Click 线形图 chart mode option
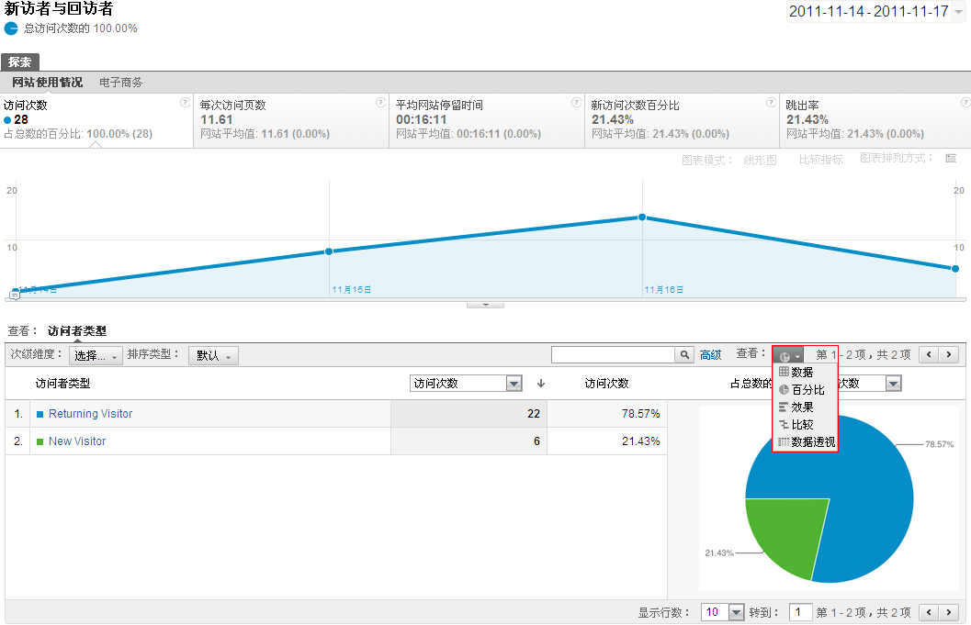Viewport: 971px width, 625px height. pos(760,160)
